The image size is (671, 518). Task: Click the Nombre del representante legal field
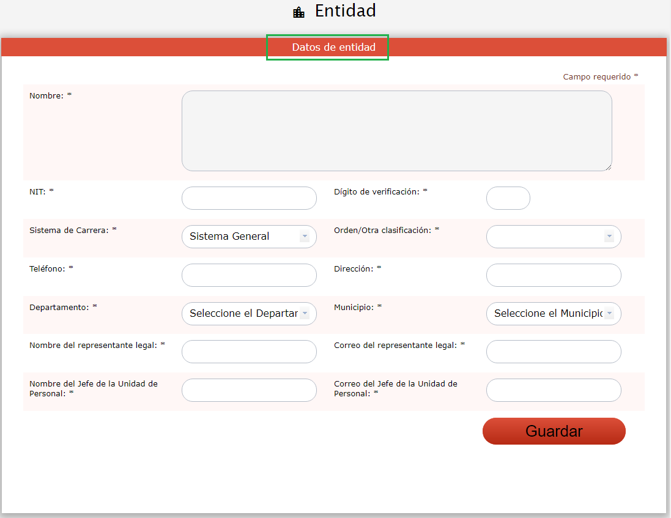249,352
